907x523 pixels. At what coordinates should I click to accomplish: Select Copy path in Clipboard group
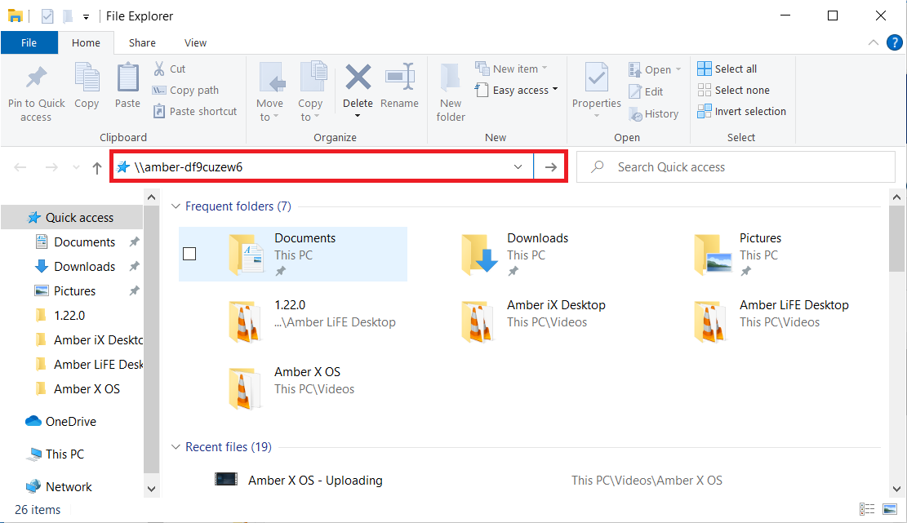(185, 90)
